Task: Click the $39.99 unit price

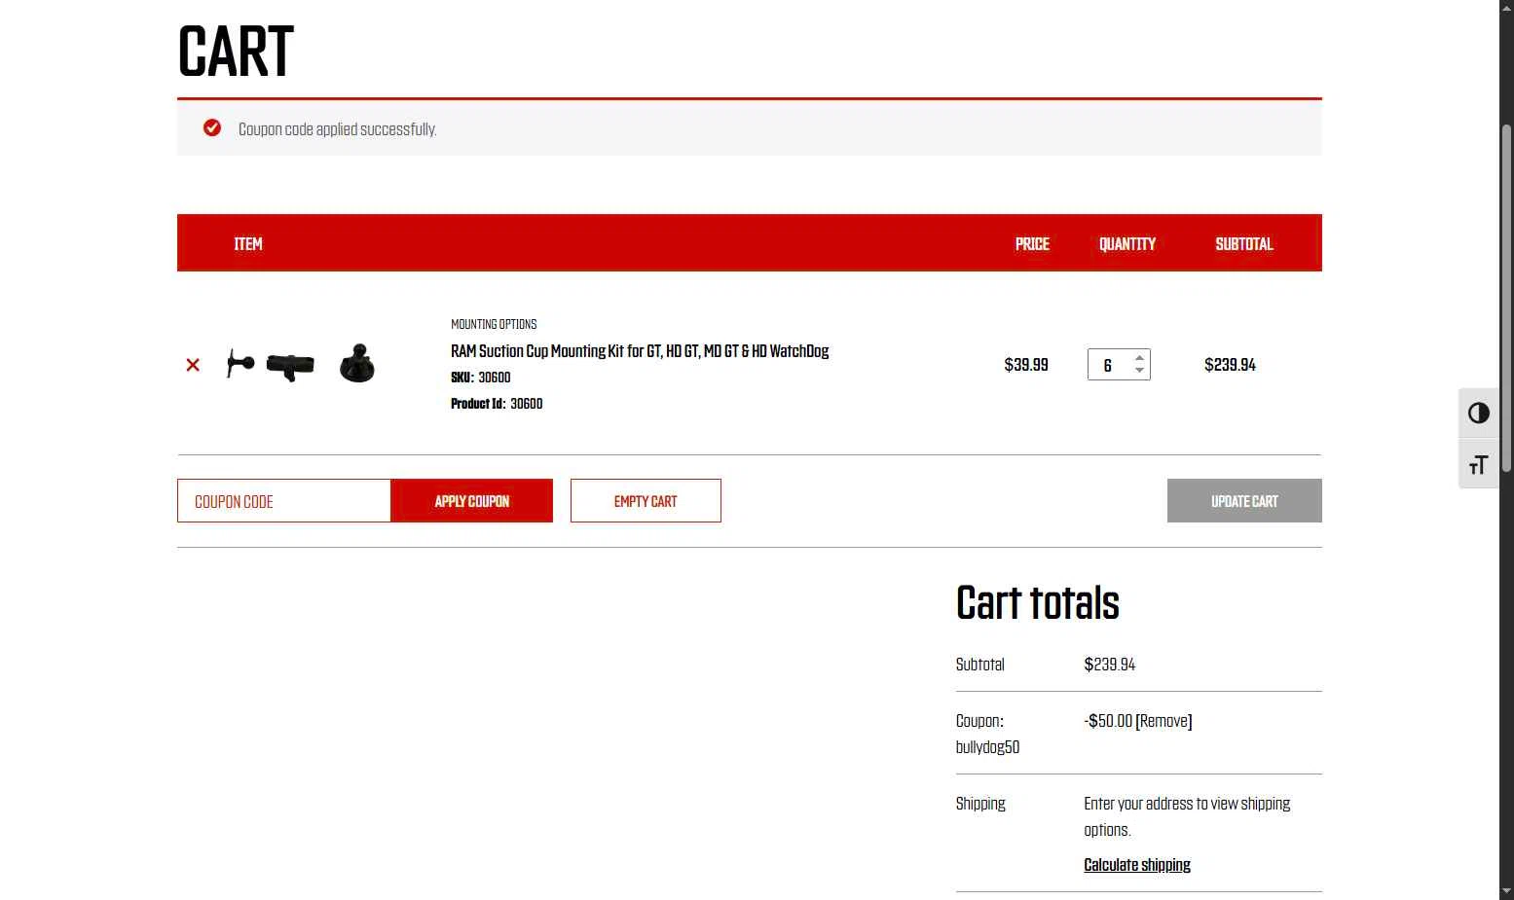Action: pos(1026,365)
